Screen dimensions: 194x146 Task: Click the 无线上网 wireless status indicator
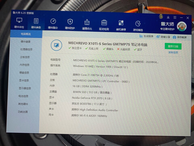92,48
